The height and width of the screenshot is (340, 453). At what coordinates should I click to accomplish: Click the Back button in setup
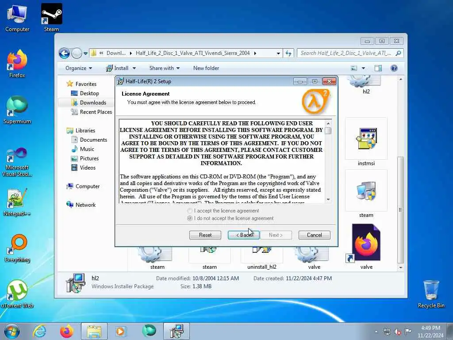point(244,235)
